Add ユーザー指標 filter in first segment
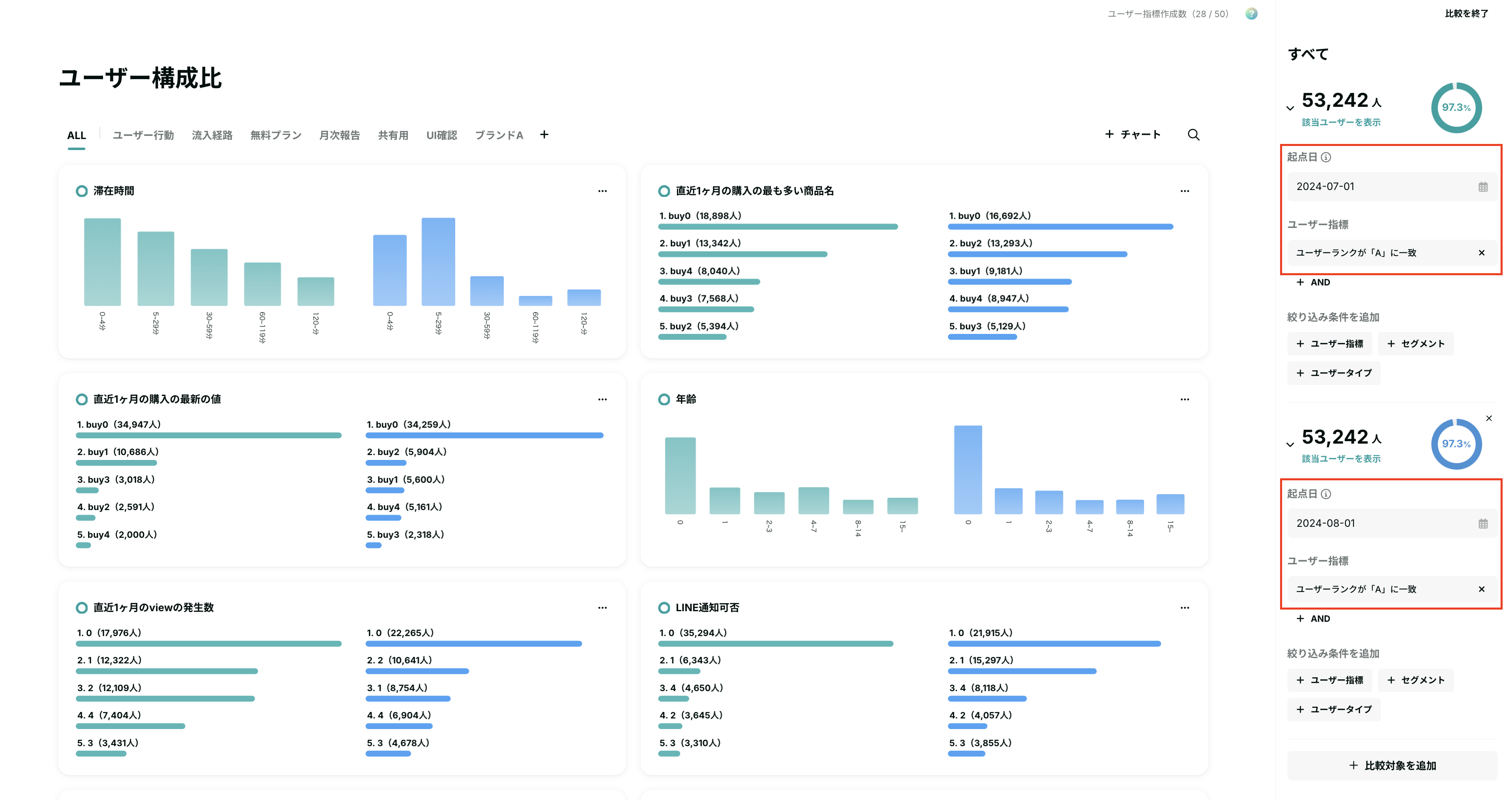 tap(1330, 344)
